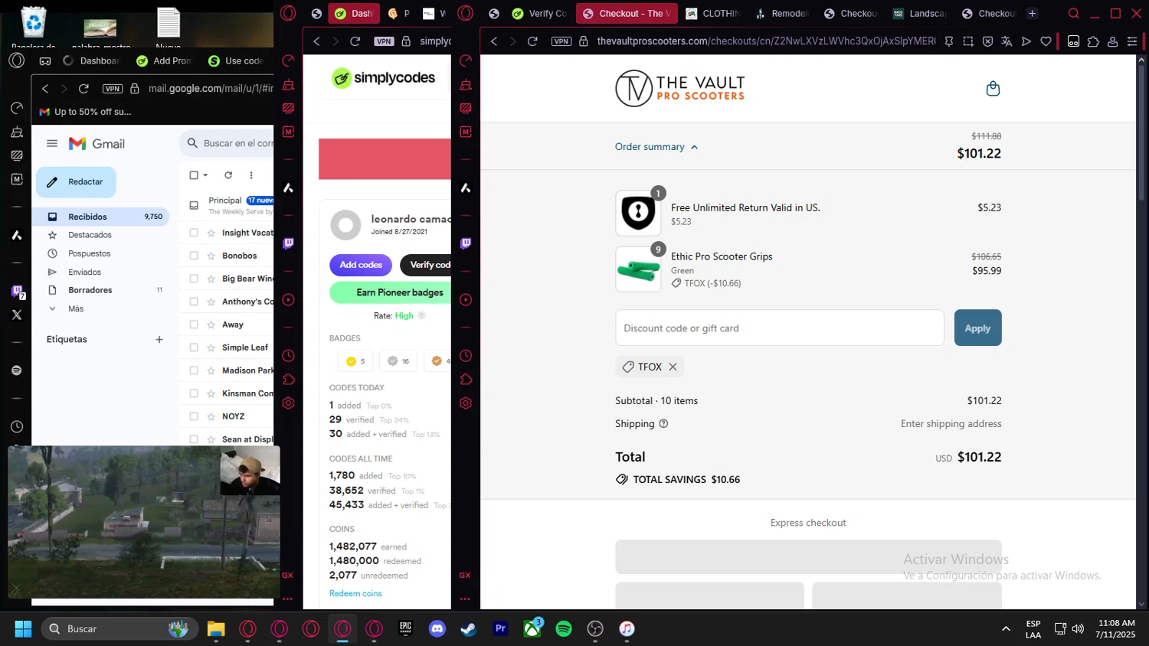
Task: Switch to the Dash tab in SimplyCodes window
Action: (x=354, y=13)
